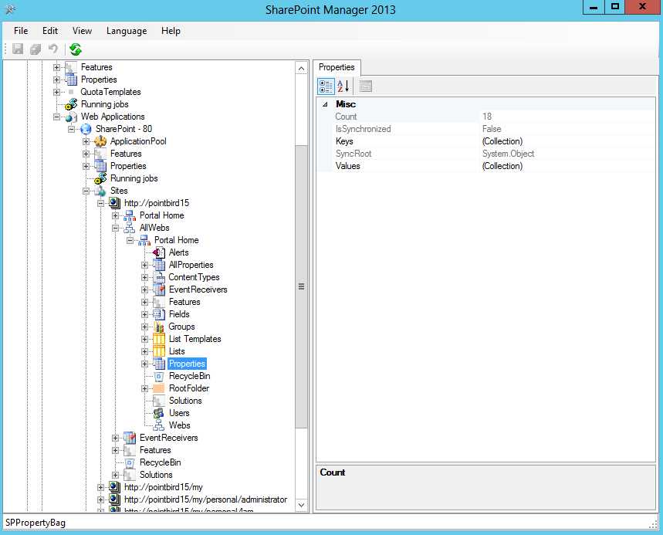Click tree scrollbar up arrow
Viewport: 663px width, 535px height.
(302, 69)
